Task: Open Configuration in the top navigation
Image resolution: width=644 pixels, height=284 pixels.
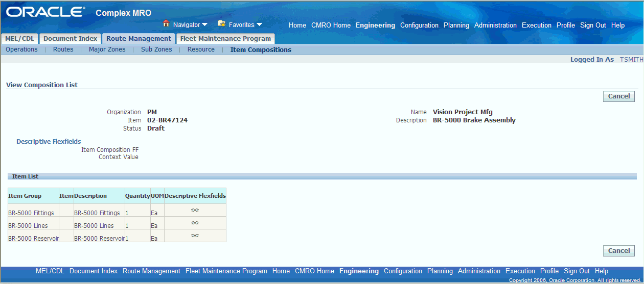Action: tap(419, 25)
